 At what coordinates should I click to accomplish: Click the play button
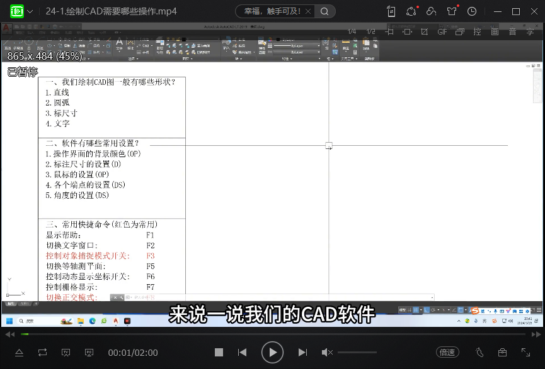[x=272, y=353]
